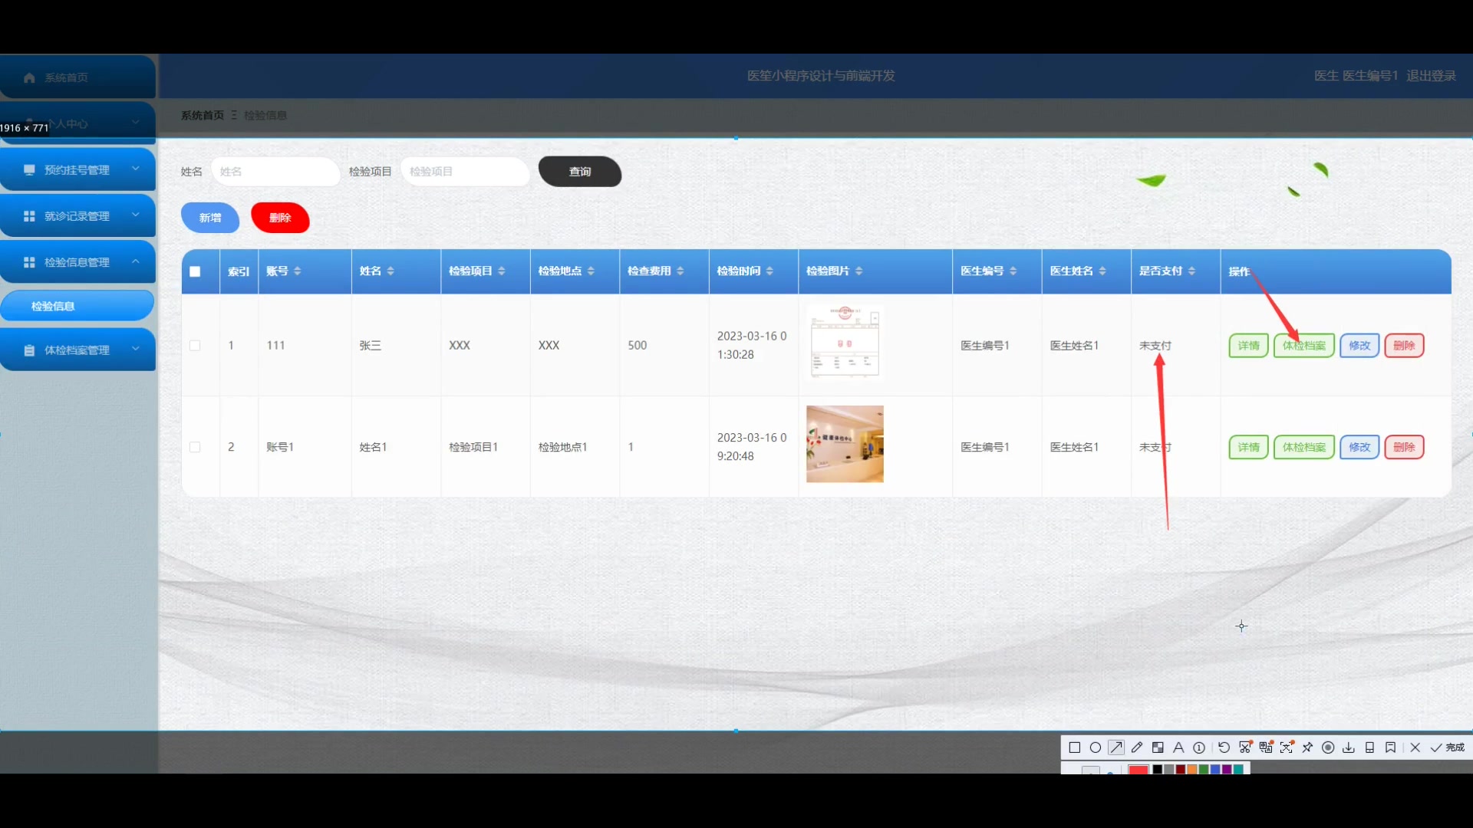Screen dimensions: 1473x828
Task: Collapse the 检验信息管理 menu chevron
Action: [x=135, y=261]
